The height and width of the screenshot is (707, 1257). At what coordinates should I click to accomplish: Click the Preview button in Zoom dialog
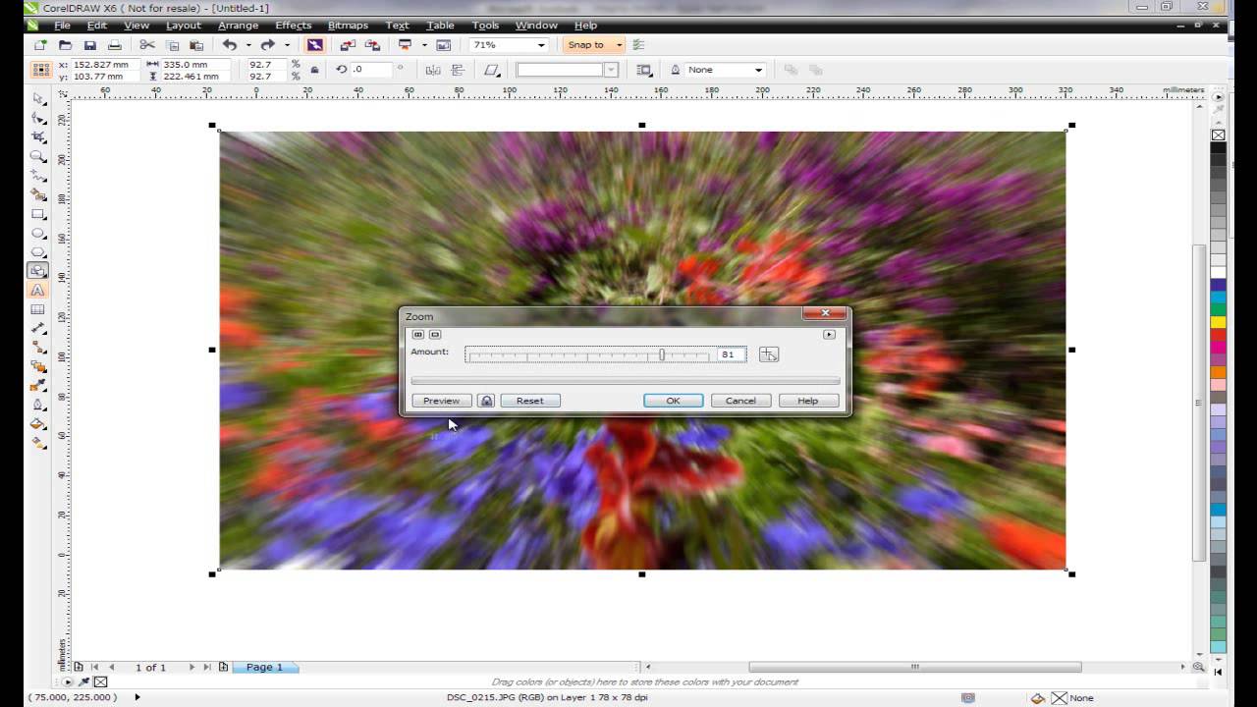point(441,401)
